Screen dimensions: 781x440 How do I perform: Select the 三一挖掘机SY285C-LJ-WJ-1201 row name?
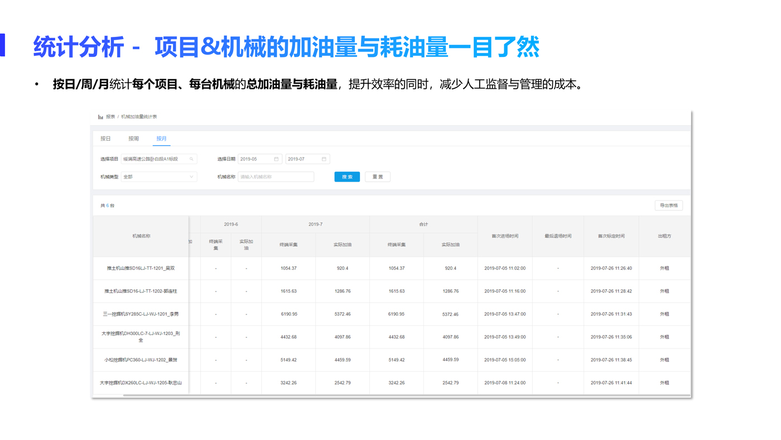(141, 314)
